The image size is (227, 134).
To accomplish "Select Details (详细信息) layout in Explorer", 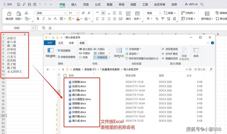I will 100,57.
